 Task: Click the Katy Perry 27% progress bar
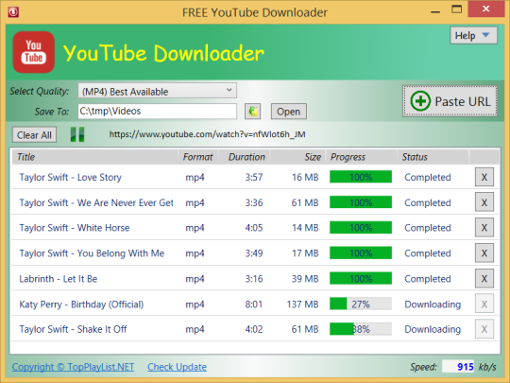361,304
